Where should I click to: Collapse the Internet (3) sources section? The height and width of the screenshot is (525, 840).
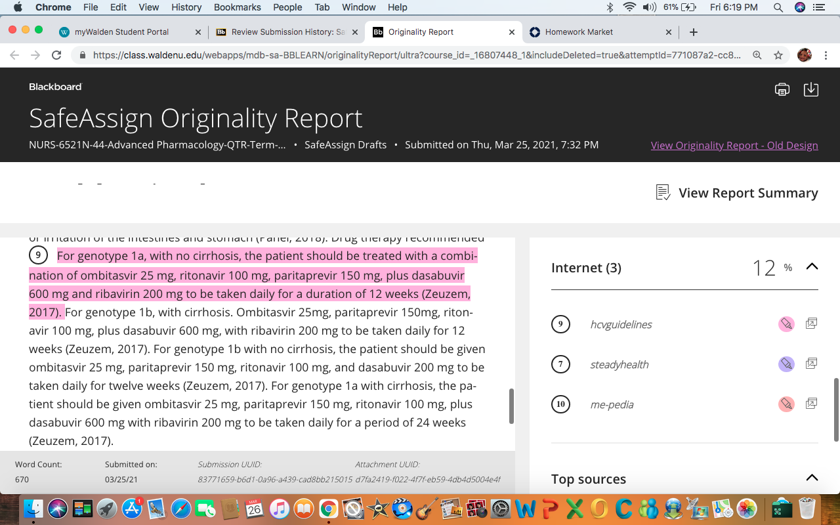pos(812,266)
